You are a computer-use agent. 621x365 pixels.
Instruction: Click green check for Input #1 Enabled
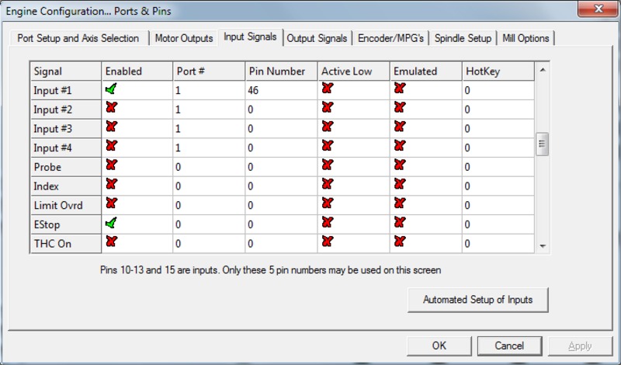(x=111, y=90)
